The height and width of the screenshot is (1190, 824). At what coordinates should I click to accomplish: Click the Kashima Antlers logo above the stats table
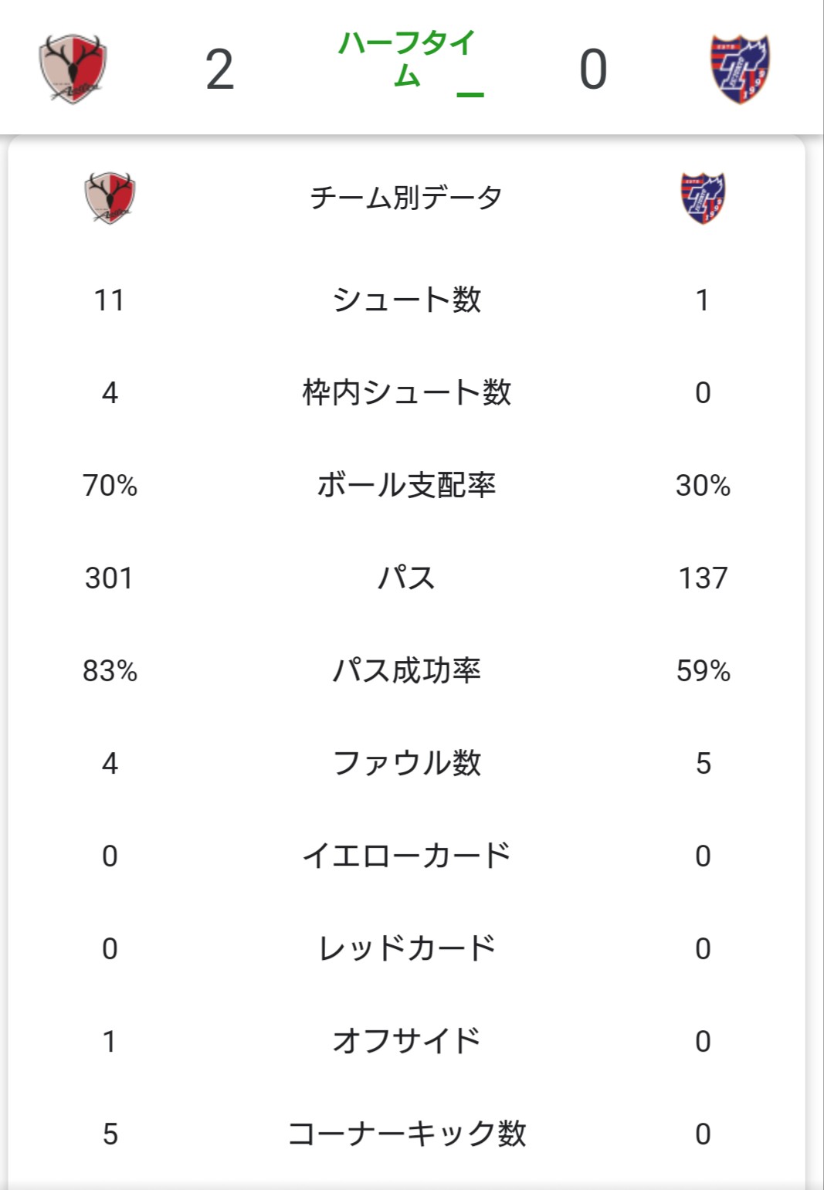[108, 198]
